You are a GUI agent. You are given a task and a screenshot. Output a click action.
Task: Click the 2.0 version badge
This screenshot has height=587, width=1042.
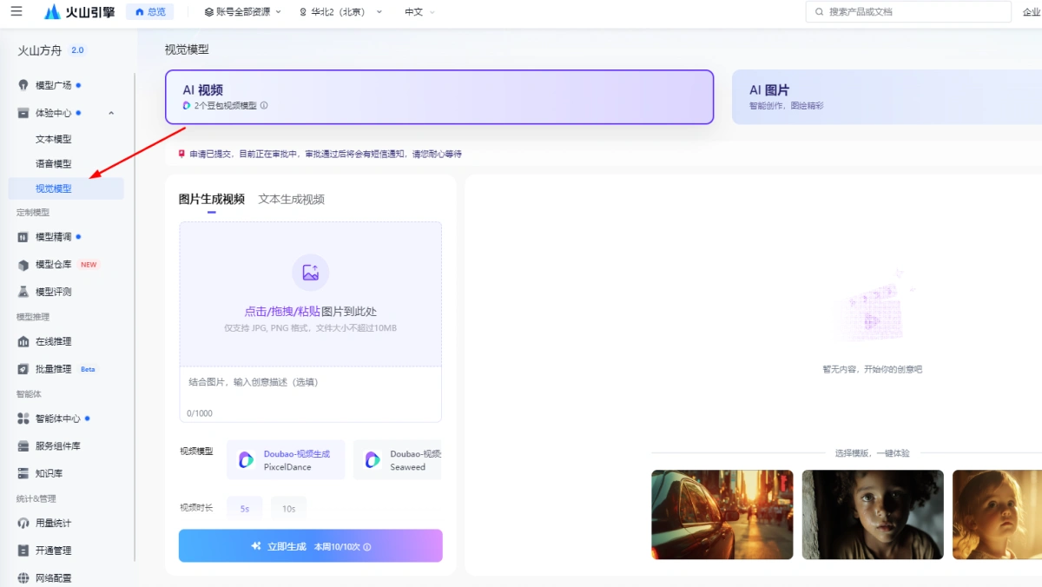click(x=77, y=50)
